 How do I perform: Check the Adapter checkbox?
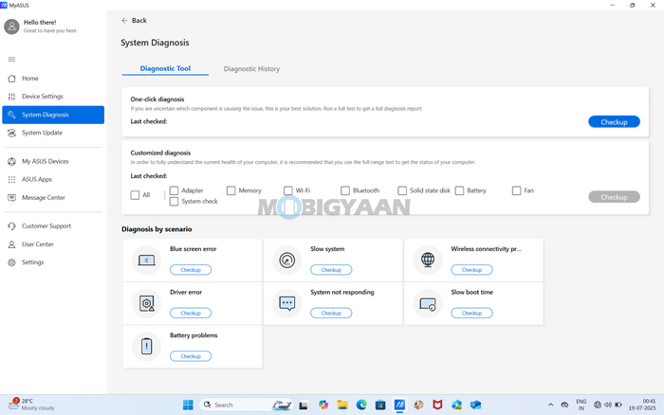pos(174,190)
